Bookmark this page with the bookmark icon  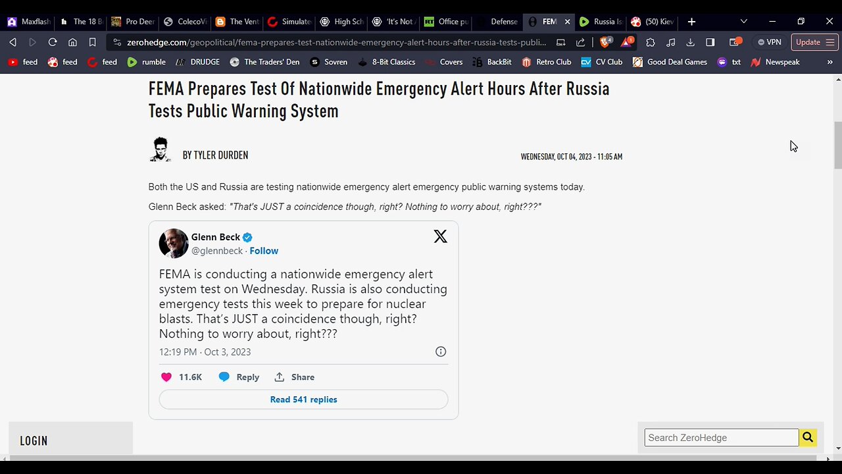pyautogui.click(x=93, y=42)
